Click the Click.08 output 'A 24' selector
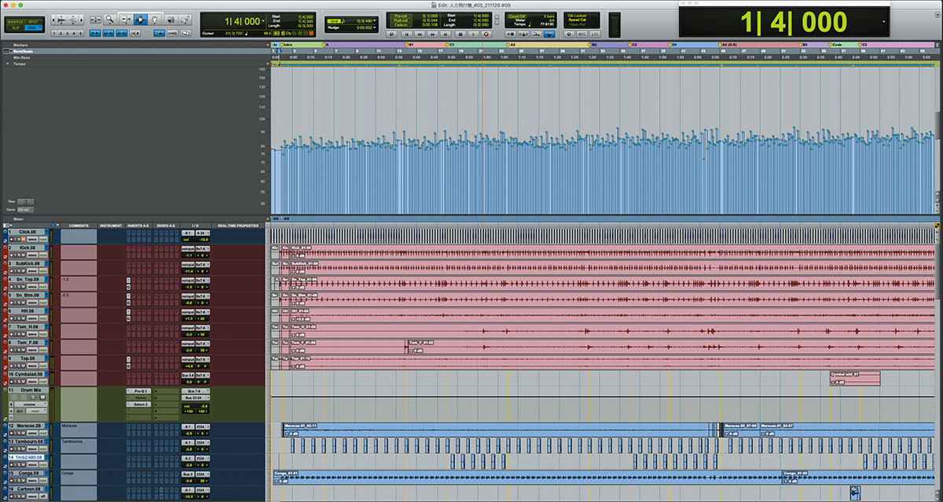Screen dimensions: 943x502 [201, 233]
